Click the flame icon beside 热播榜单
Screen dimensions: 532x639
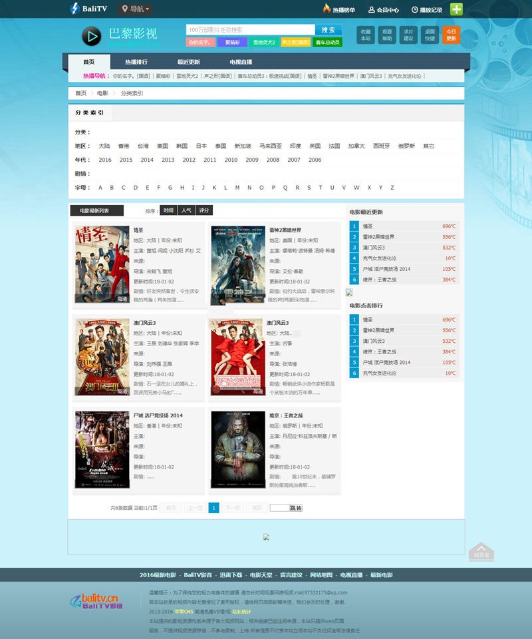coord(327,9)
